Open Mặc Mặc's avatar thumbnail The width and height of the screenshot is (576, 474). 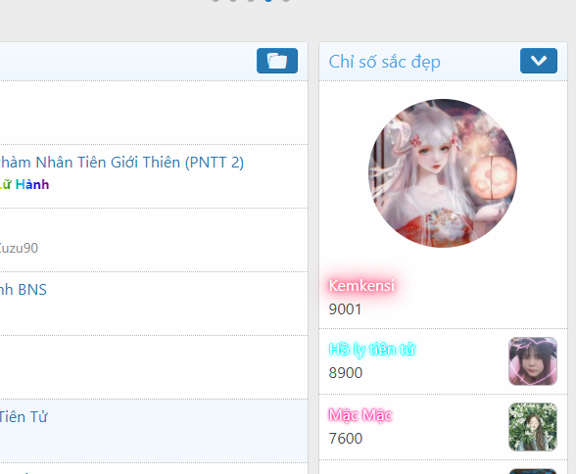[x=533, y=427]
